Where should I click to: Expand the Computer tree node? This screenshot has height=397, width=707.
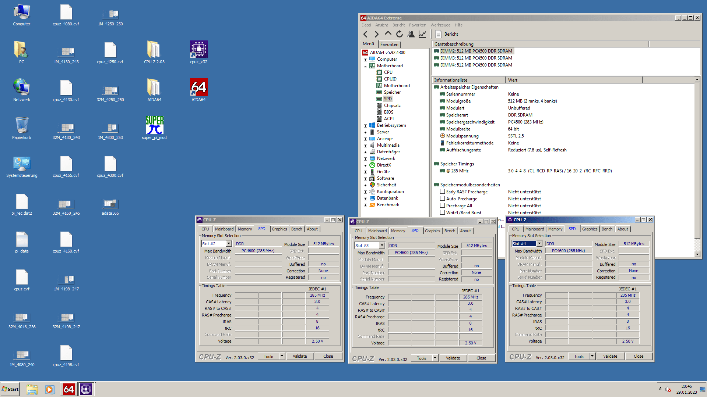365,60
